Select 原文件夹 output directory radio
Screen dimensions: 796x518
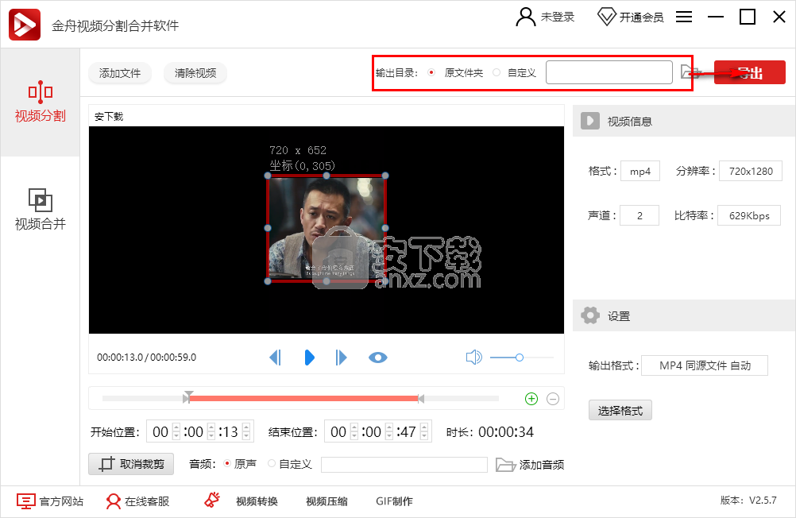click(x=431, y=72)
